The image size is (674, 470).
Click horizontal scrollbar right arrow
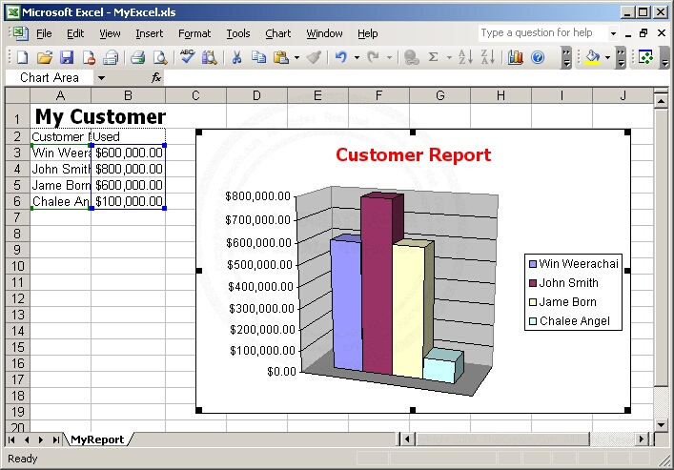click(642, 439)
